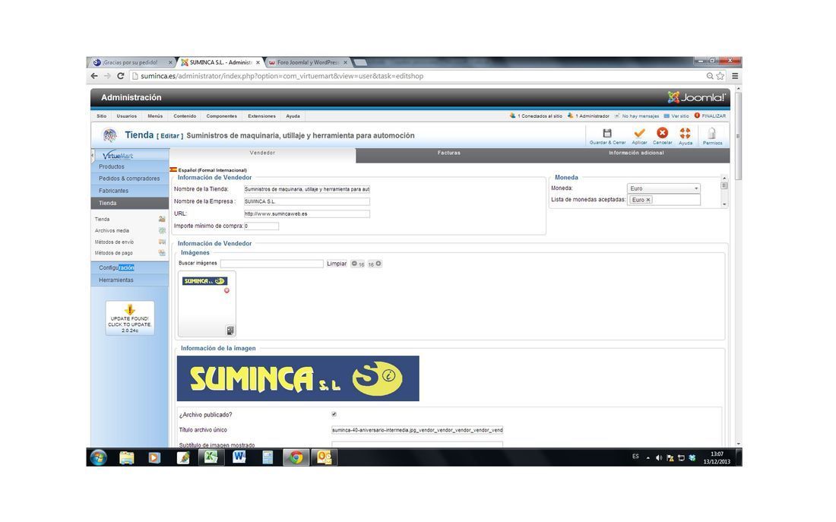
Task: Open Métodos de envío in sidebar
Action: click(x=114, y=242)
